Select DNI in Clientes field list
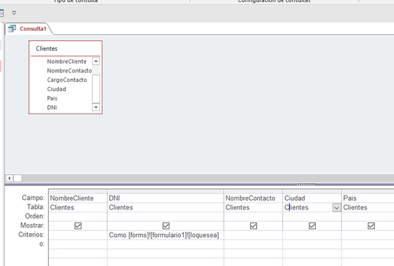 tap(52, 107)
